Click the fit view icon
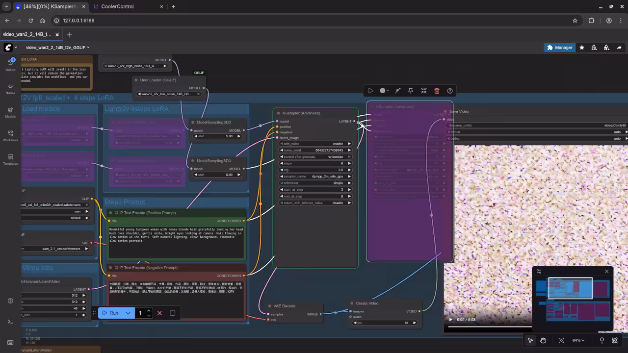The height and width of the screenshot is (353, 628). [x=561, y=340]
